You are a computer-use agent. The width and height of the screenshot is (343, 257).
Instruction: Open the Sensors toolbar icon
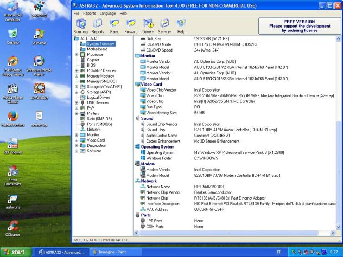pyautogui.click(x=164, y=26)
